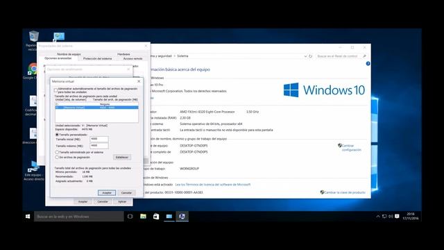Open the Store from the taskbar

(x=156, y=216)
